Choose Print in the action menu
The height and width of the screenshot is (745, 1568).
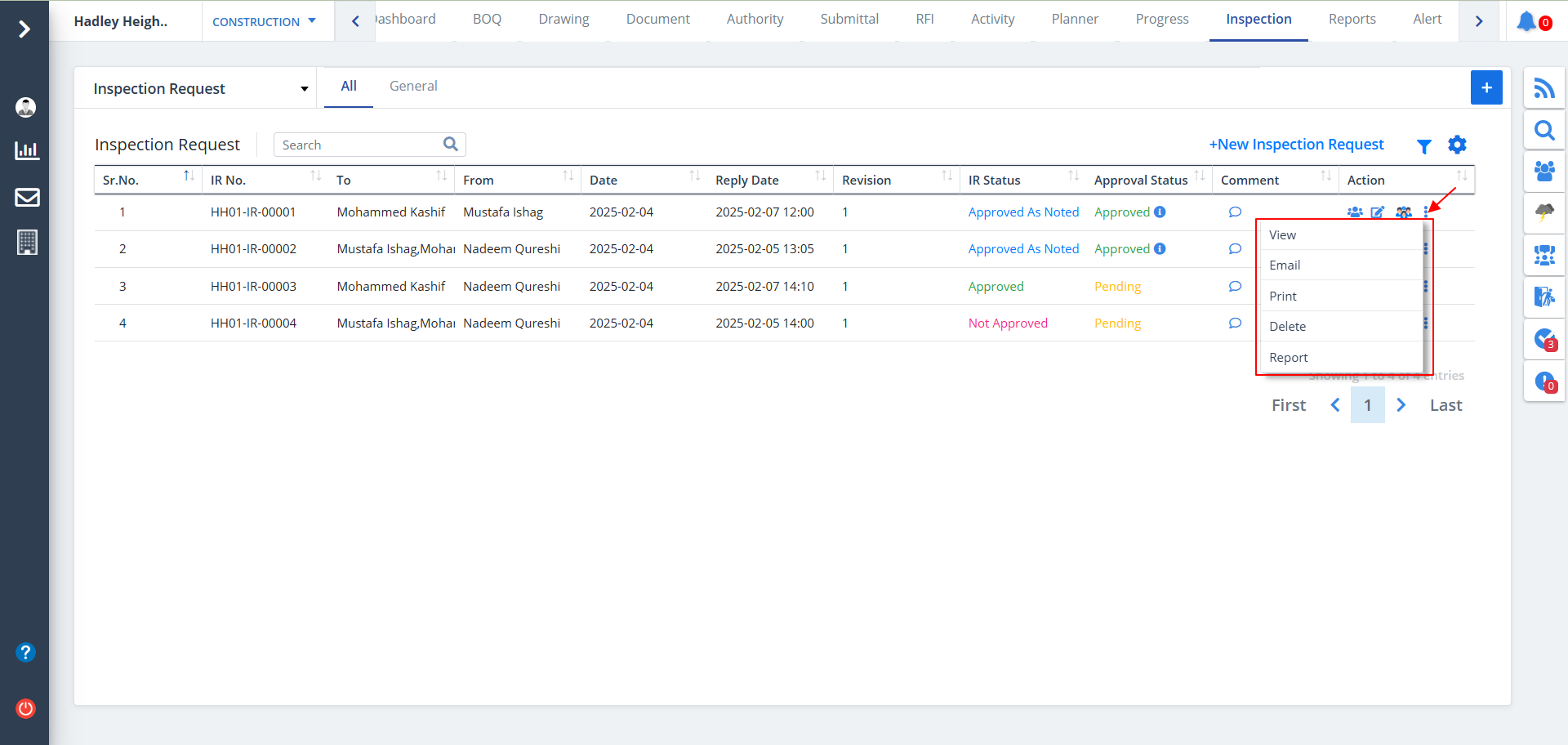coord(1282,297)
